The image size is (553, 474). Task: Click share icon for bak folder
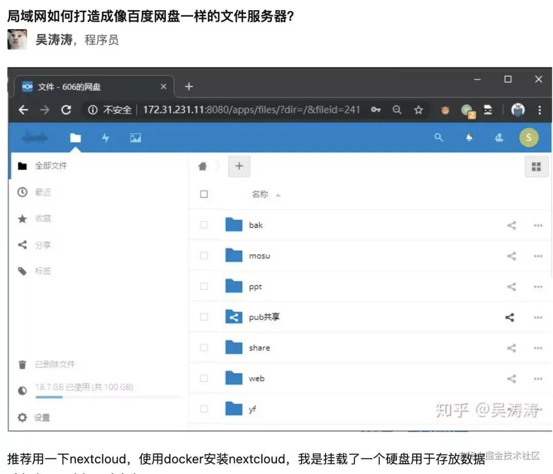[512, 225]
